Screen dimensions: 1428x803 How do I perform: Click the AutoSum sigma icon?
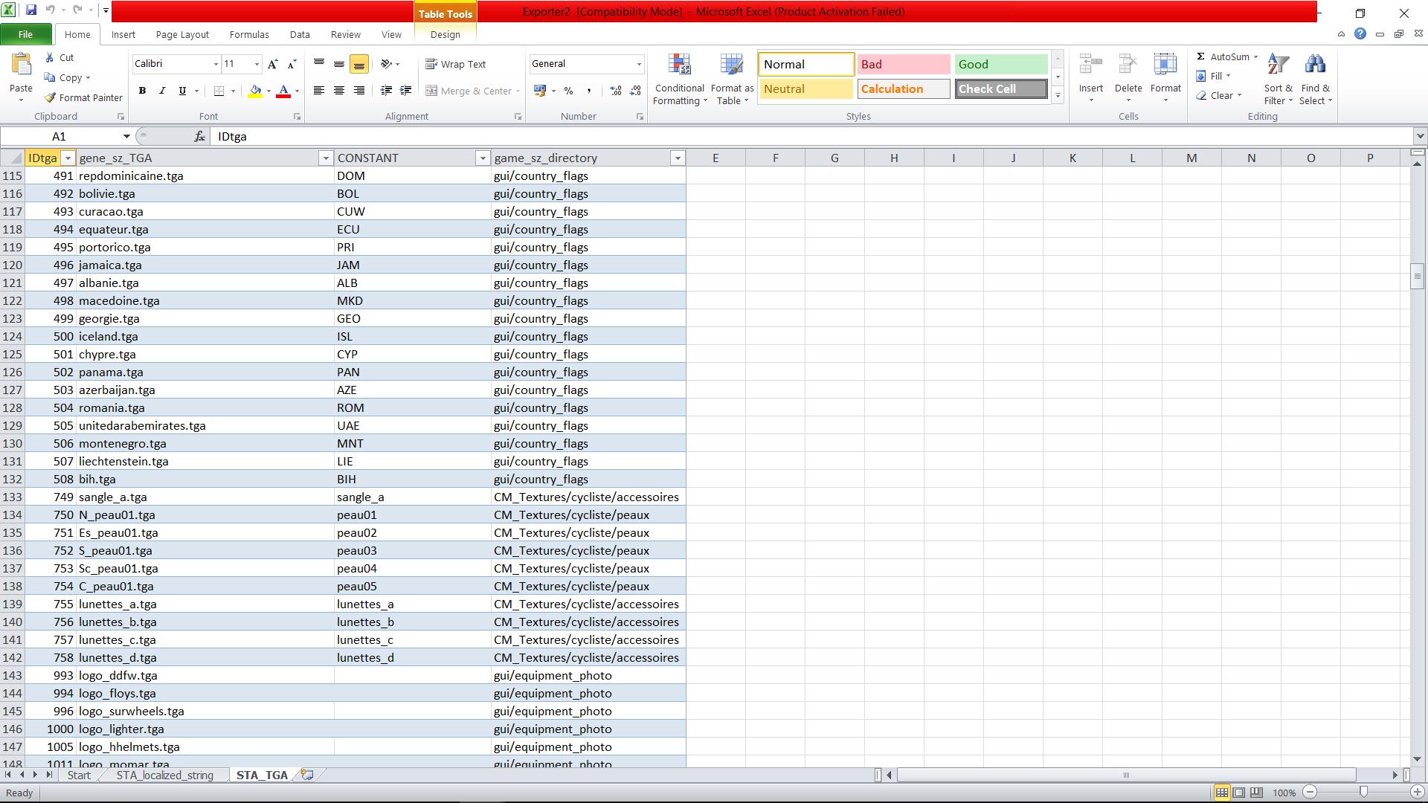[x=1200, y=57]
